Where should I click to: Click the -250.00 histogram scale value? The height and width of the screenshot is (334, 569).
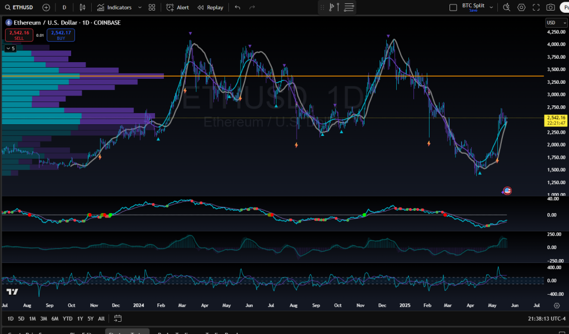tap(555, 261)
